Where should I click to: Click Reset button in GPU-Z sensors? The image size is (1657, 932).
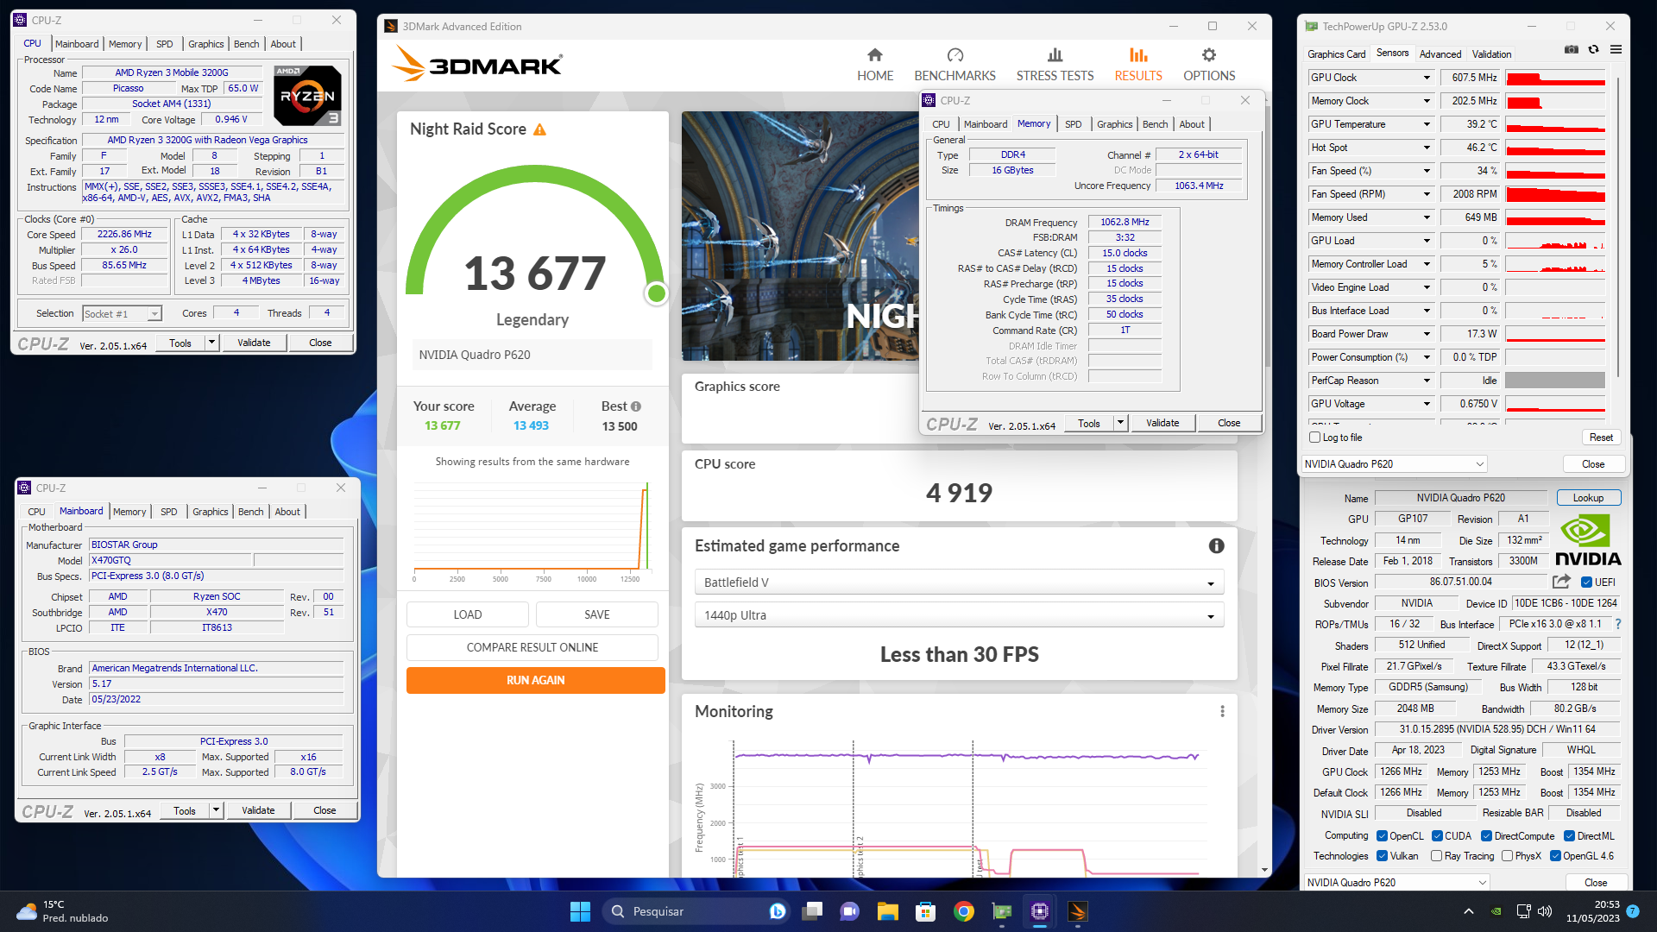point(1601,438)
